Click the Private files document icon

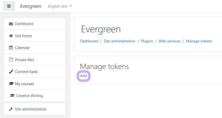pos(11,60)
